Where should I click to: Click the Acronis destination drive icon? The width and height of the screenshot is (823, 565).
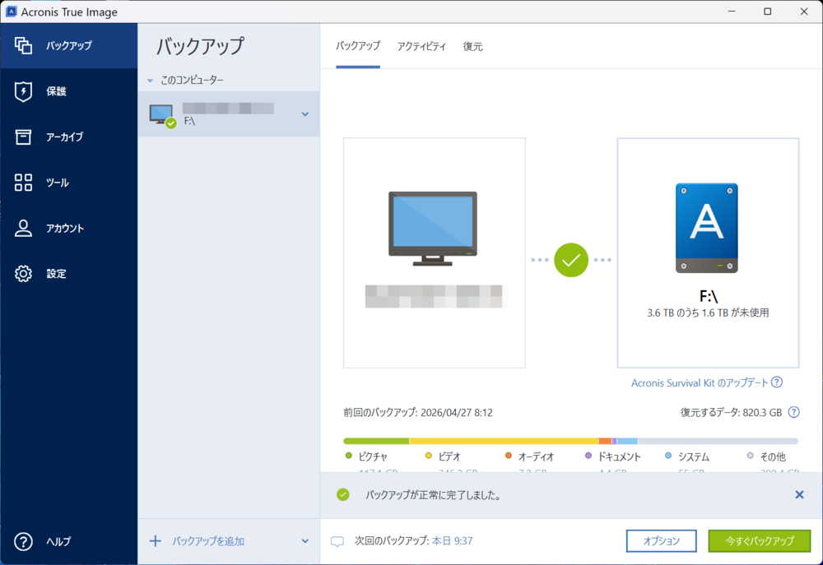706,228
